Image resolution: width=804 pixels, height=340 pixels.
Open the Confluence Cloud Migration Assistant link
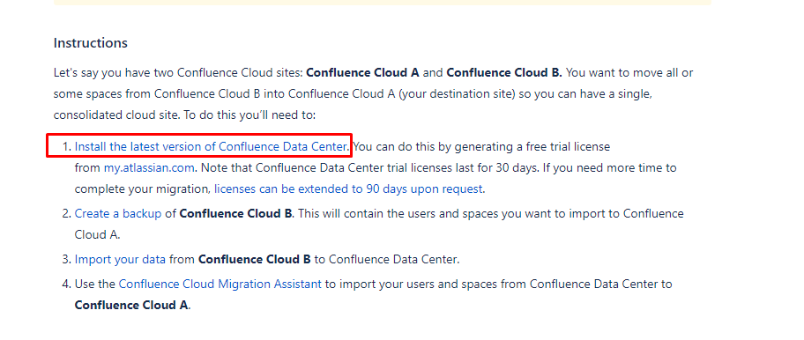[220, 284]
